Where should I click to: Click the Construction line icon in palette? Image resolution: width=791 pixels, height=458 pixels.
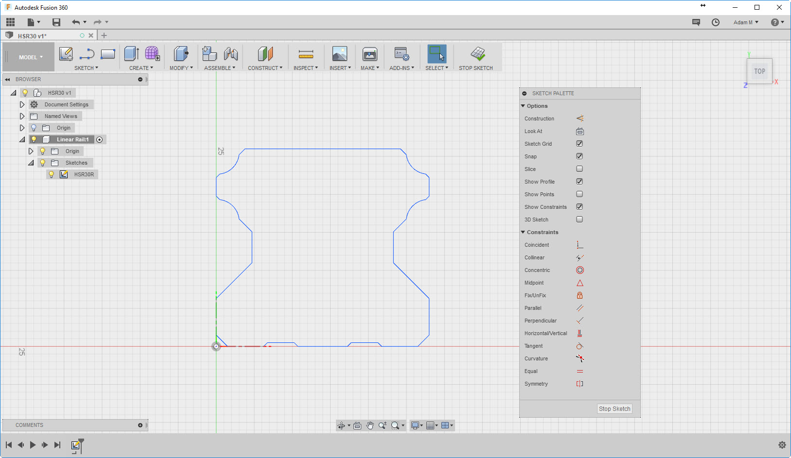click(580, 119)
